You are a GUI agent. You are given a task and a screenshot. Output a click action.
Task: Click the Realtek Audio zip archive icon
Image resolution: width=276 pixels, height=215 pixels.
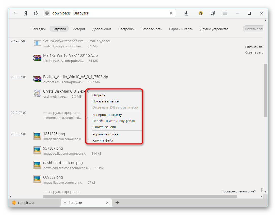tap(37, 79)
